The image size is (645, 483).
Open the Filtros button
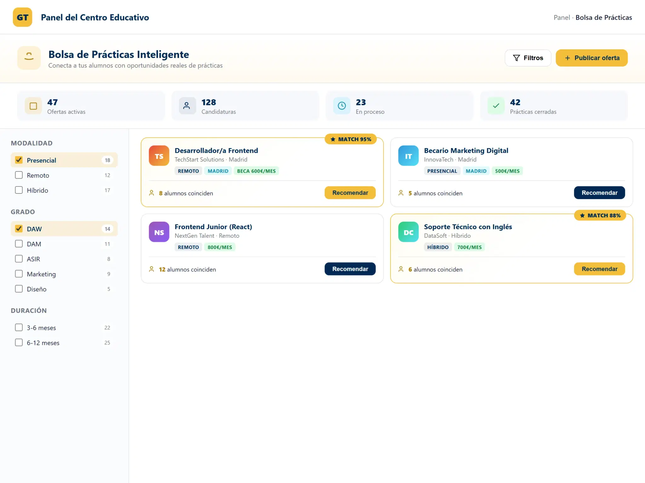click(528, 58)
